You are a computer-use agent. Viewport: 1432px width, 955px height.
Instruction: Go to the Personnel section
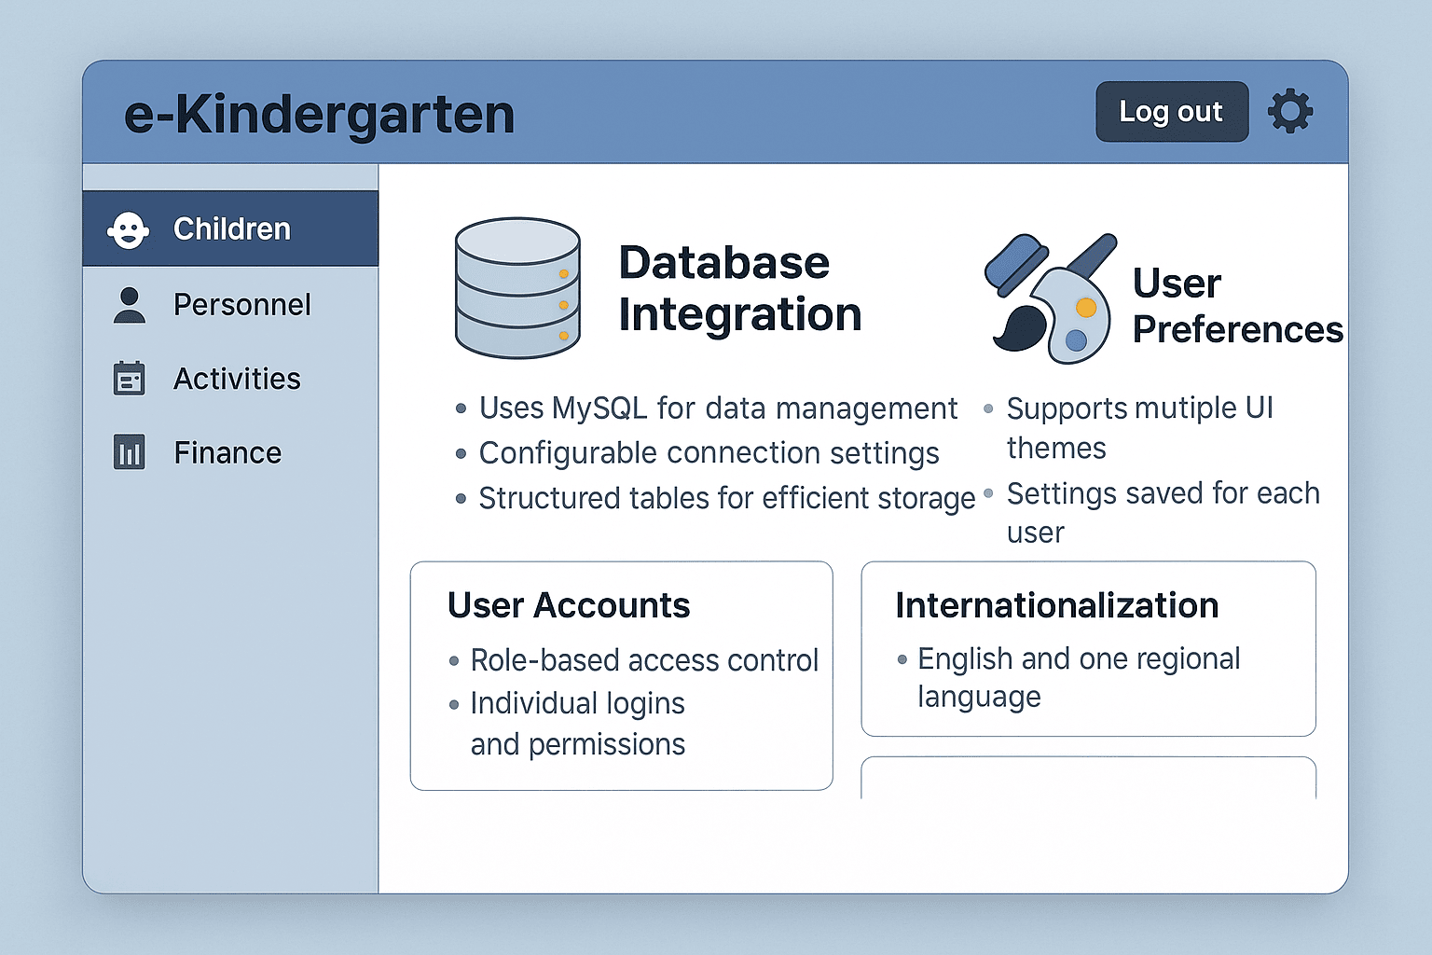[x=230, y=304]
